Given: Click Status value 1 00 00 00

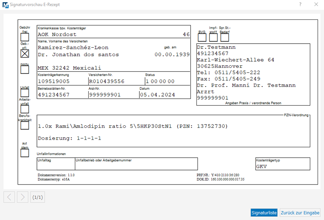Looking at the screenshot, I should (160, 81).
